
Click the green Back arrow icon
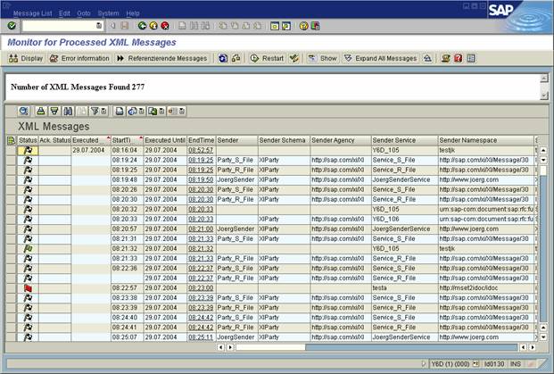tap(142, 26)
